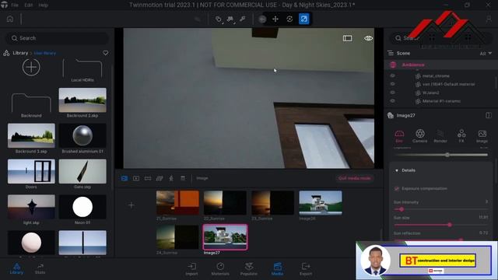The height and width of the screenshot is (280, 498).
Task: Select the material picker tool in the toolbar
Action: point(242,19)
